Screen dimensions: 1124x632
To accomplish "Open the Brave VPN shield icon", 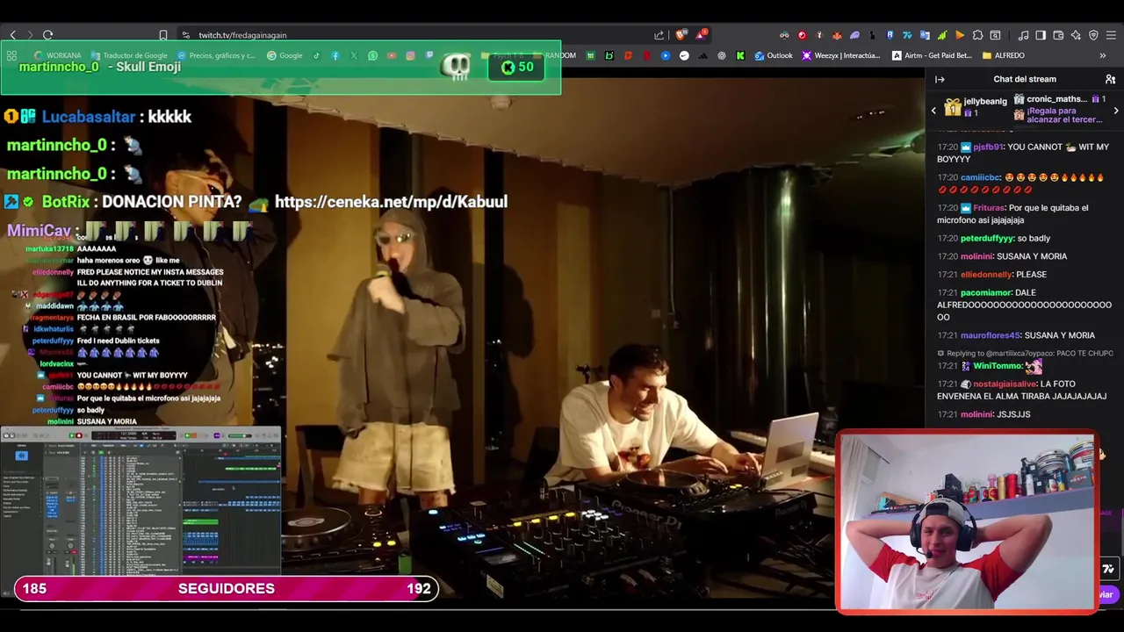I will pyautogui.click(x=1093, y=35).
